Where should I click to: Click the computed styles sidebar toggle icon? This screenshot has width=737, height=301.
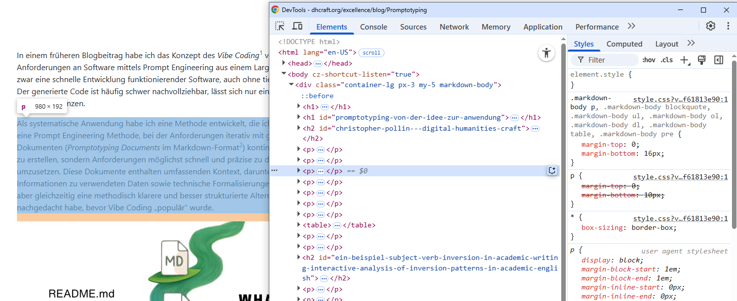click(718, 60)
